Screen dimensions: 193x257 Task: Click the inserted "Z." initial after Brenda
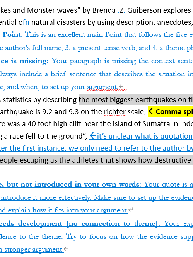[122, 10]
